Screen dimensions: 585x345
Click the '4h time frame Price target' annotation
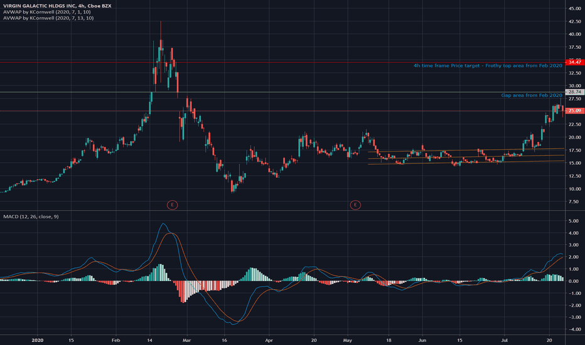[488, 66]
